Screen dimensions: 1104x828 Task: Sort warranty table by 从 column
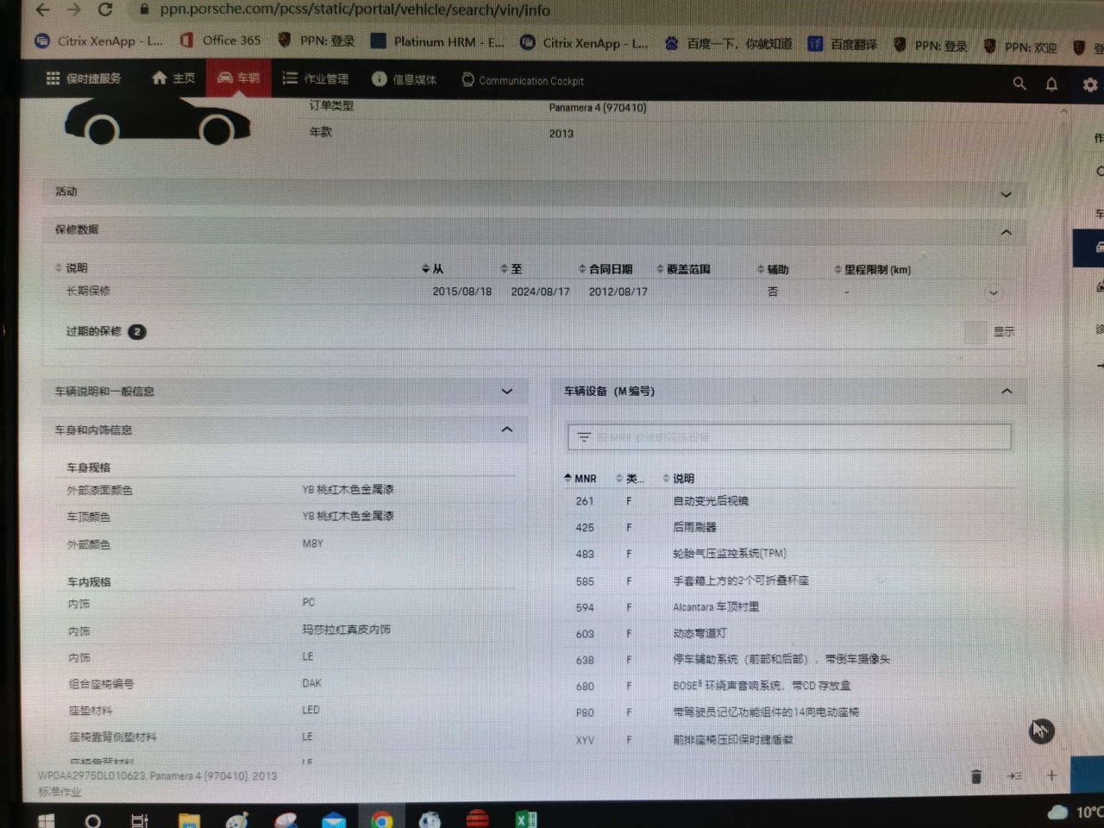coord(432,269)
